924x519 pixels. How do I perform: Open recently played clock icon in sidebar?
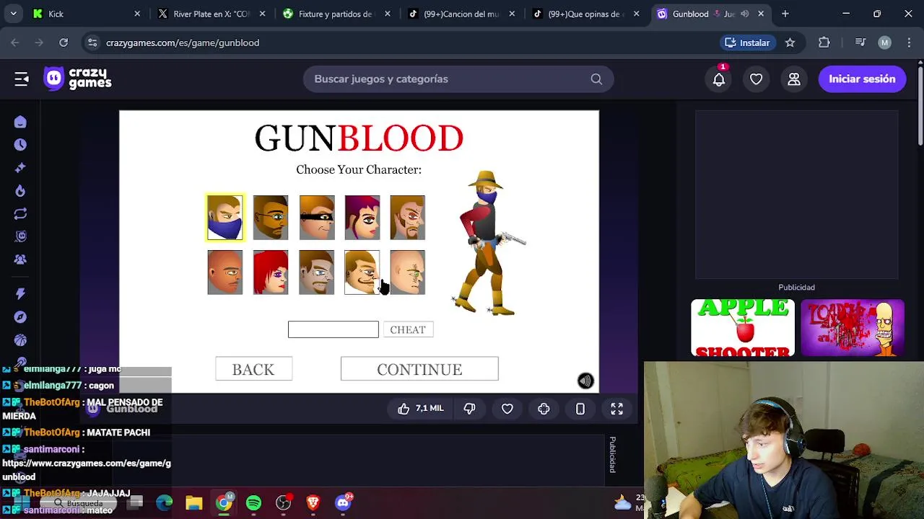pos(20,145)
